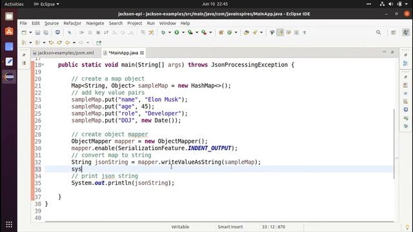The height and width of the screenshot is (232, 413).
Task: Toggle Java editor breadcrumb
Action: [x=272, y=32]
